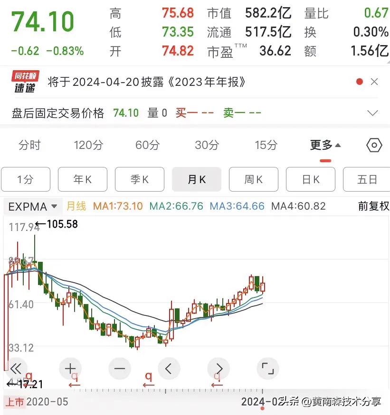Click the 同花顺速递 logo
Viewport: 390px width, 415px height.
[x=25, y=82]
